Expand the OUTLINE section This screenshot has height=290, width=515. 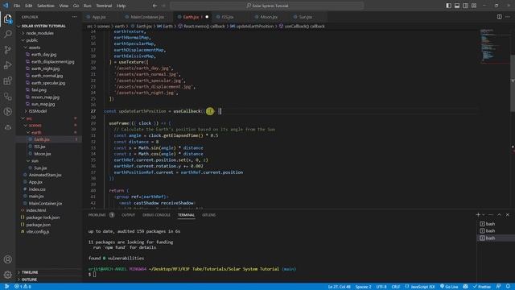(x=29, y=280)
